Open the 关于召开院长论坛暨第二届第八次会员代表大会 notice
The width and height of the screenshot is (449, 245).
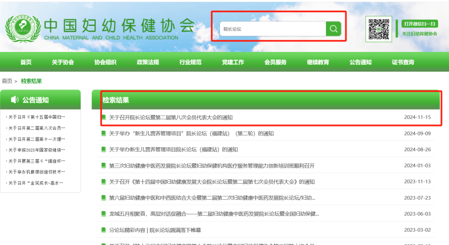point(170,118)
